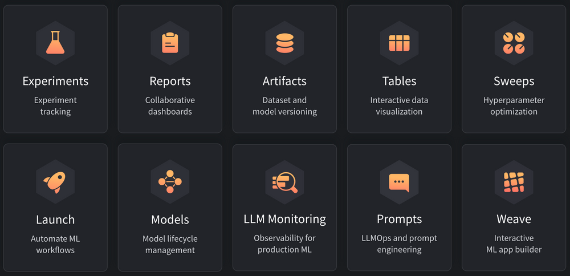The image size is (570, 276).
Task: Open the Prompts chat bubble icon
Action: (x=399, y=181)
